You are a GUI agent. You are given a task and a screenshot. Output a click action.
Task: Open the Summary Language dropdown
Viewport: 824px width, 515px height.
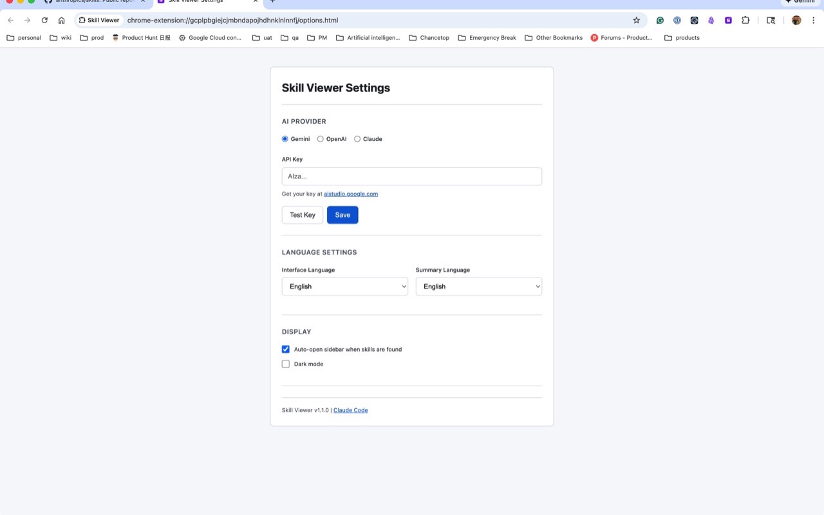(x=479, y=286)
